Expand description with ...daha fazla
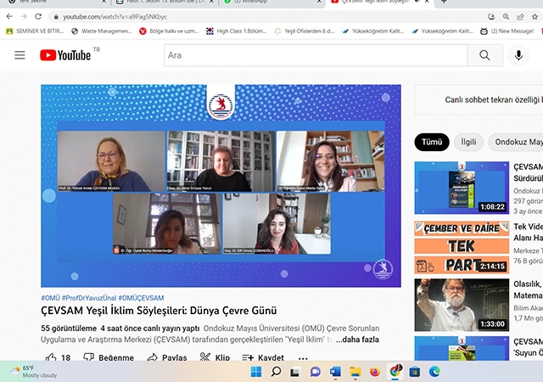This screenshot has height=382, width=543. tap(357, 340)
